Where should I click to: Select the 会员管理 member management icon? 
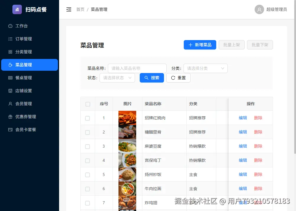[x=11, y=104]
